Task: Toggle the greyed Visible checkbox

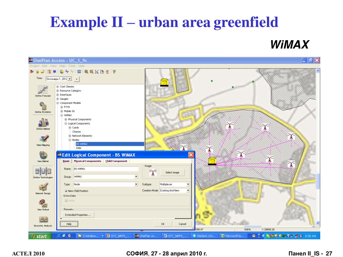Action: 66,201
